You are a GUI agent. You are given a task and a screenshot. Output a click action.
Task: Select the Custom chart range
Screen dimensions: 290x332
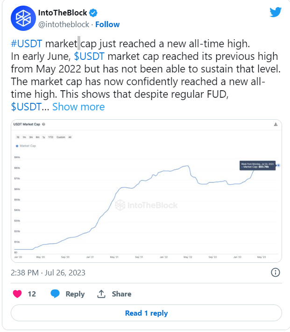[61, 137]
